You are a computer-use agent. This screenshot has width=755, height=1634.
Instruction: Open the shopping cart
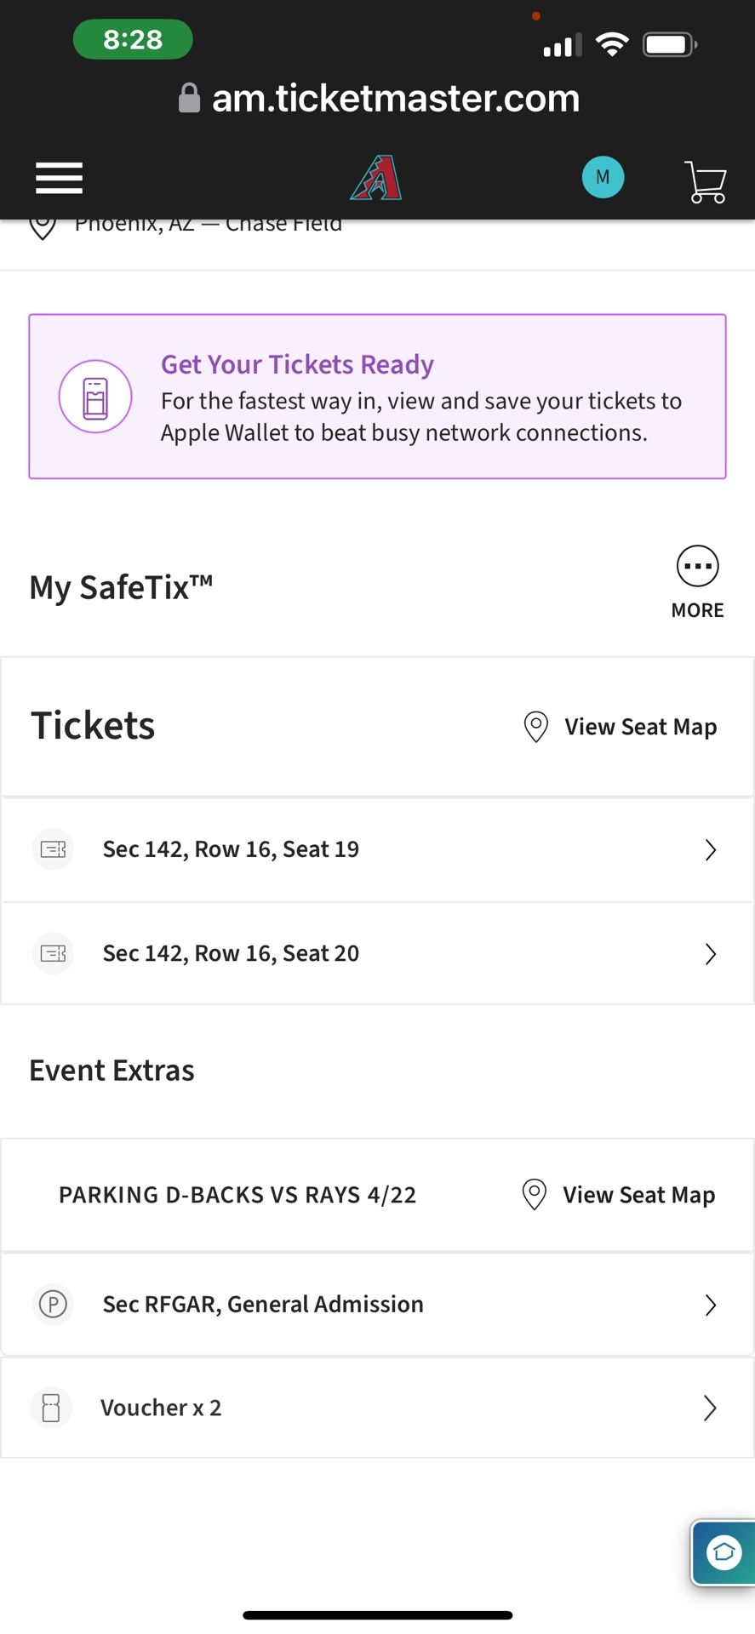(x=705, y=181)
